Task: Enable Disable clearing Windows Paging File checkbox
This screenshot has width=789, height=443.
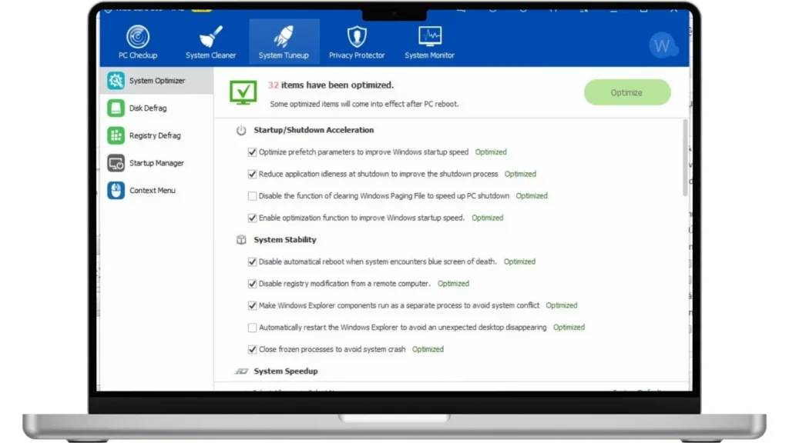Action: (x=252, y=196)
